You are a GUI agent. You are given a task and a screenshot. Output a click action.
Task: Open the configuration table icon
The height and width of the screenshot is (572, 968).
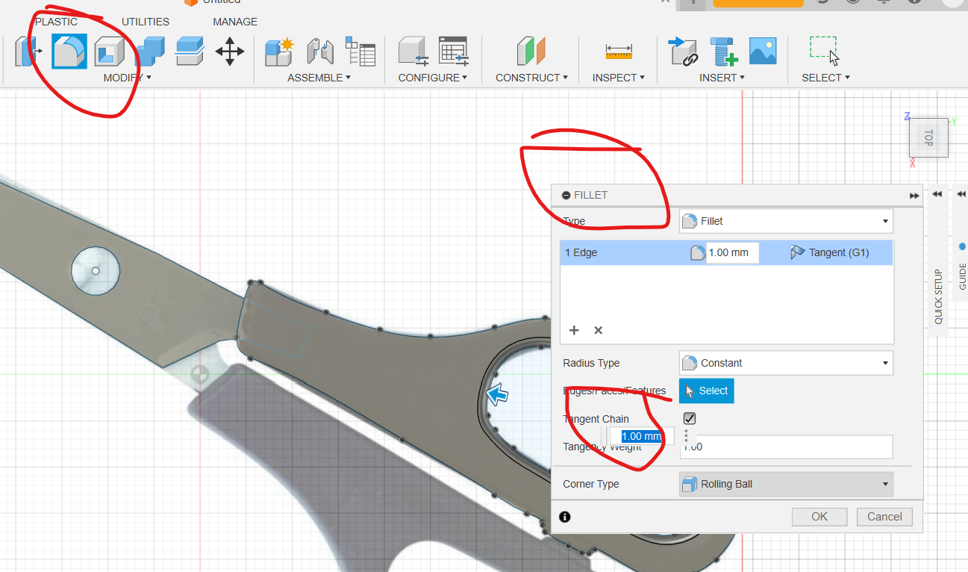pos(453,52)
